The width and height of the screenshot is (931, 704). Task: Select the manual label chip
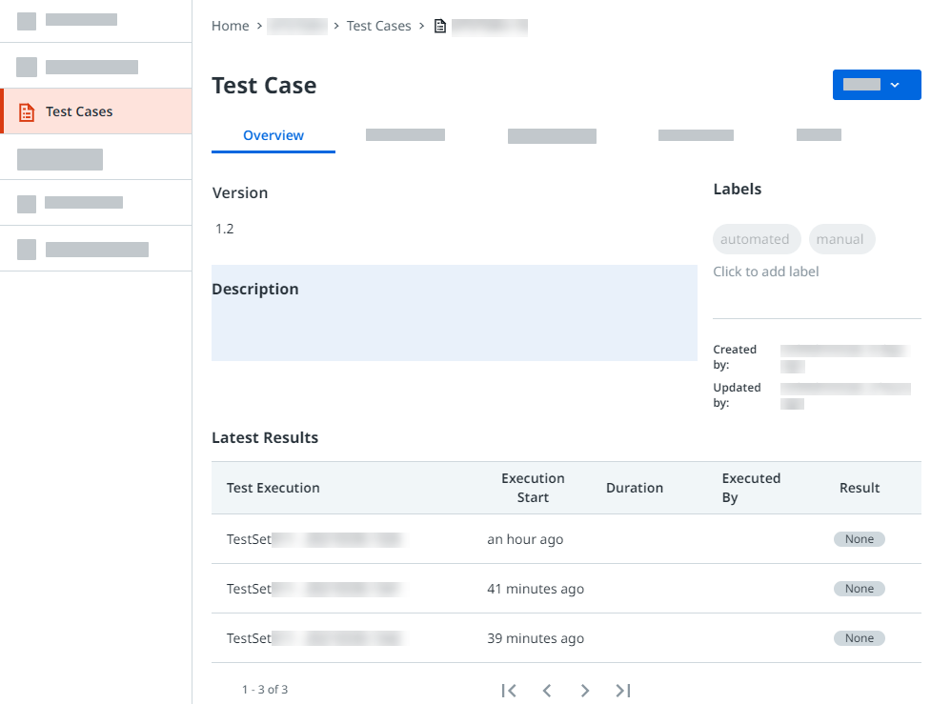[x=840, y=239]
